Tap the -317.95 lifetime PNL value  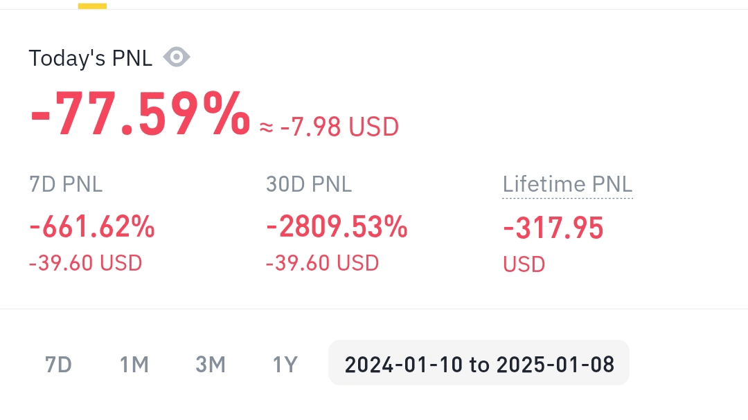click(x=553, y=228)
